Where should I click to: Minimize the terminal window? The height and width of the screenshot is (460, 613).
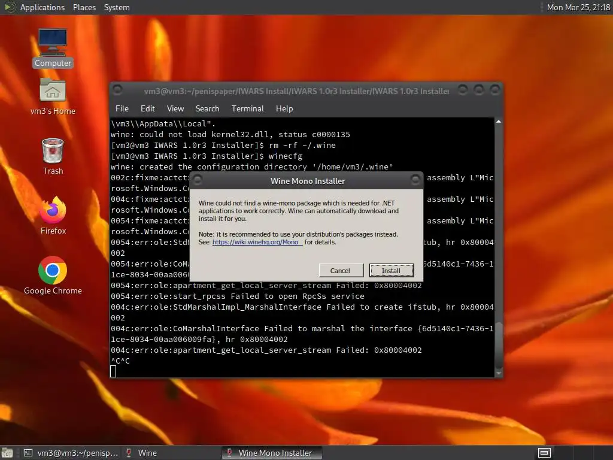pos(463,90)
